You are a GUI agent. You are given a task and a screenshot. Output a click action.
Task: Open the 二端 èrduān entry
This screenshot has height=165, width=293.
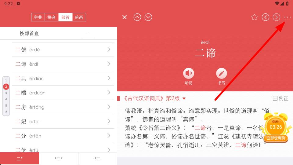(x=63, y=93)
